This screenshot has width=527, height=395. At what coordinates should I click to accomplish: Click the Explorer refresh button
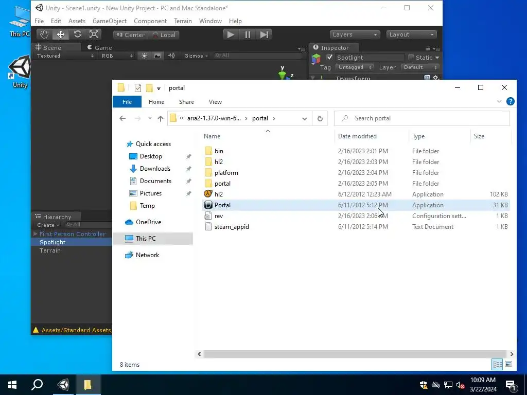[x=320, y=118]
